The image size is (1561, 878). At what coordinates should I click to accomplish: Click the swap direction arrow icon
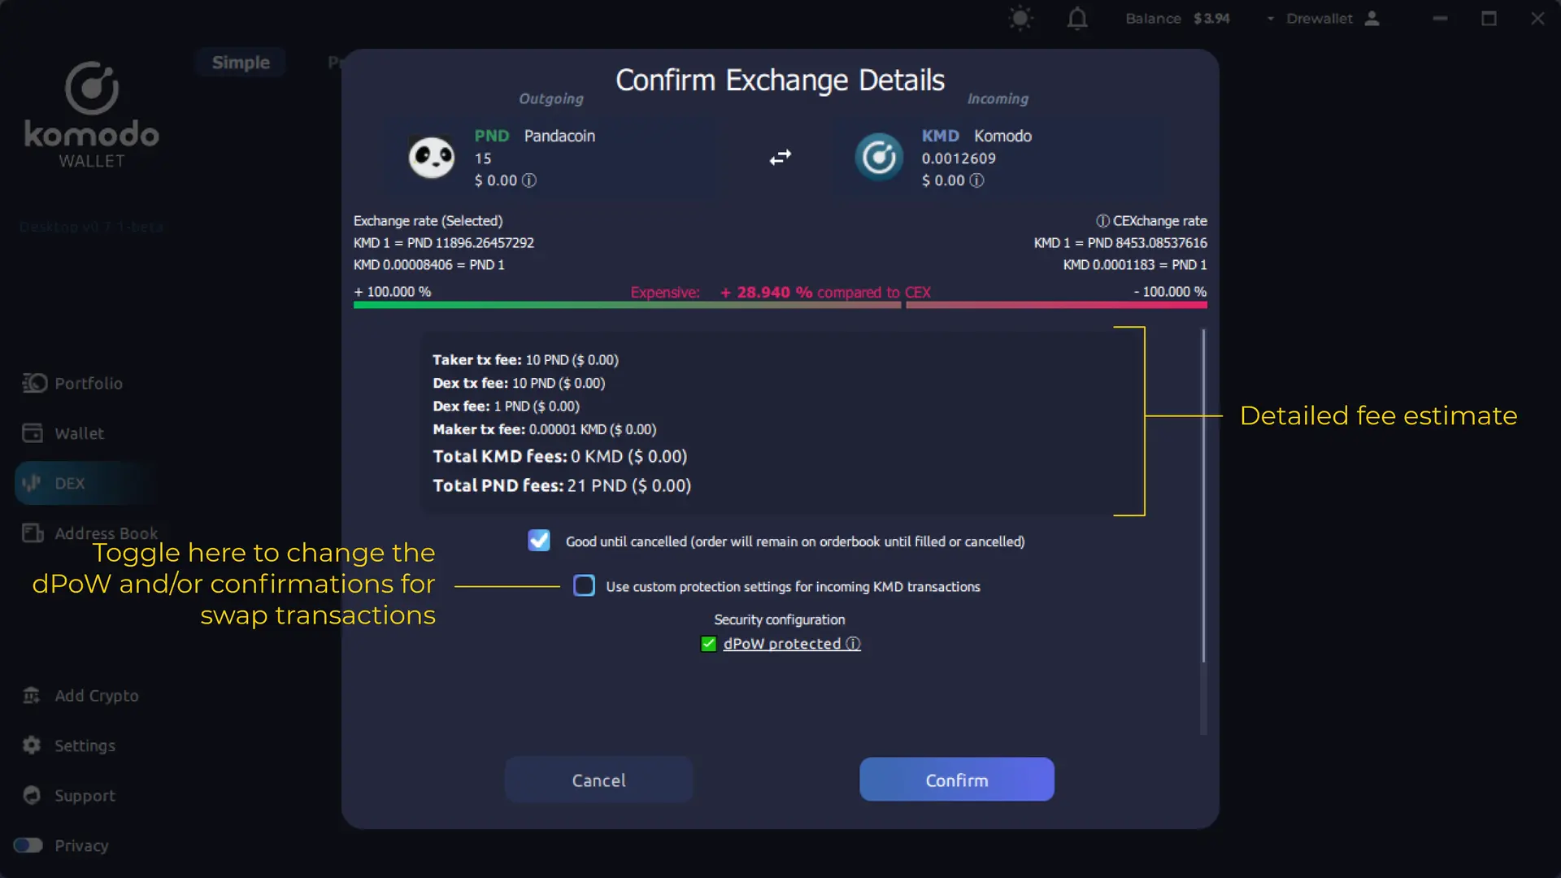[780, 158]
